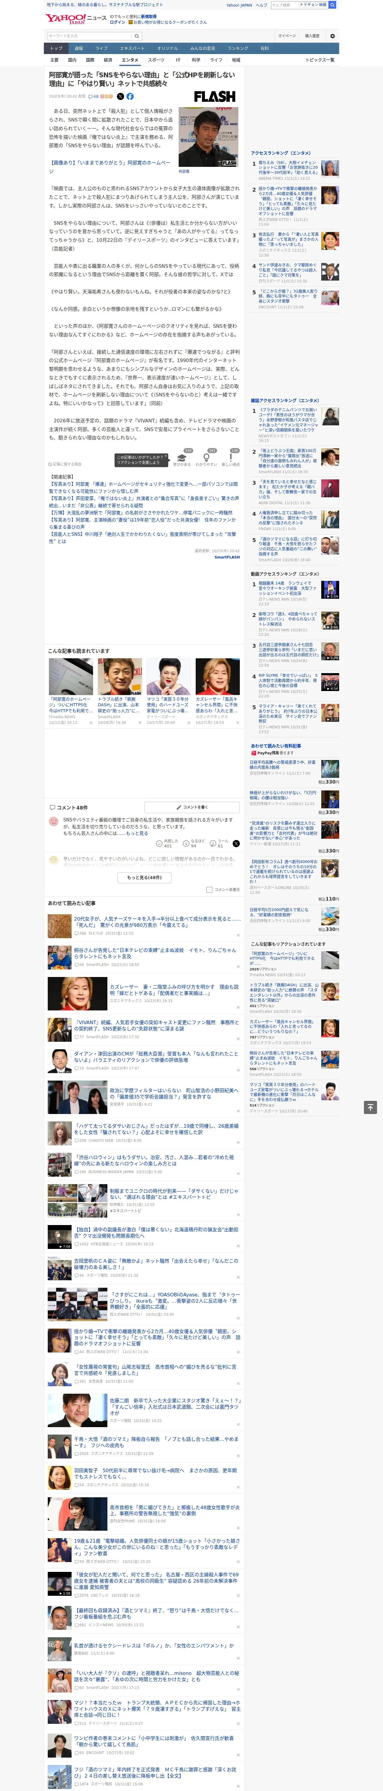This screenshot has height=1791, width=383.
Task: Click the ログイン link
Action: 118,22
